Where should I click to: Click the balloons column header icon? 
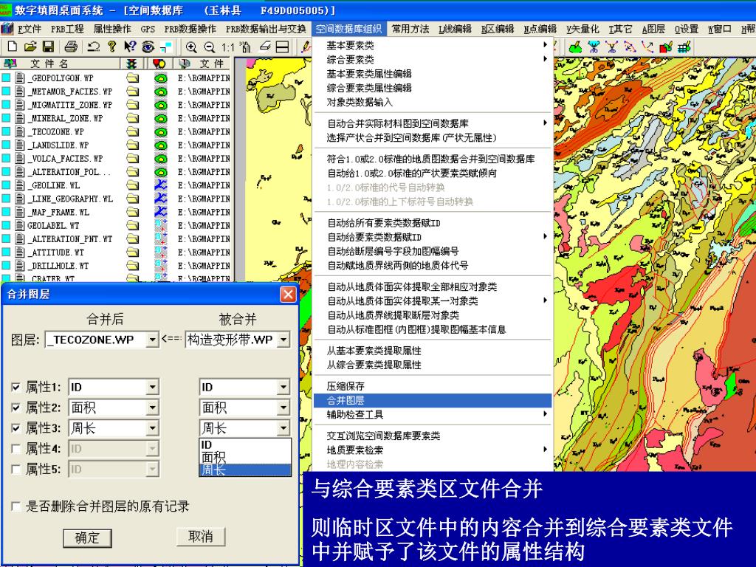click(159, 63)
